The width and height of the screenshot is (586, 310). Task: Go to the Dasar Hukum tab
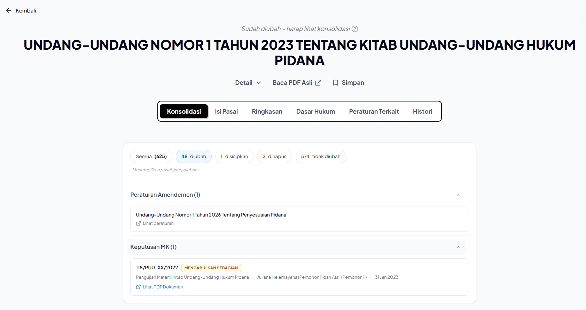(316, 112)
